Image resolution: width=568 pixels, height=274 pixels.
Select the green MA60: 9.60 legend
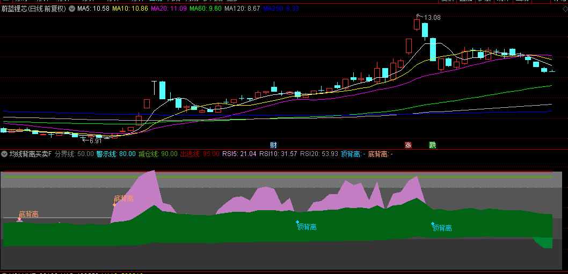click(206, 9)
